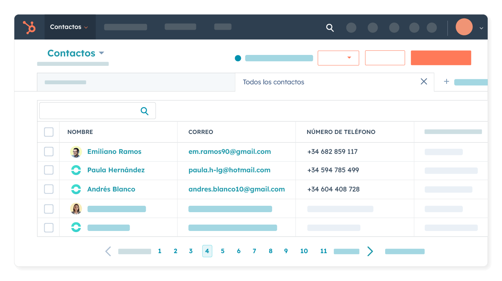Open the outlined dropdown button with orange caret
Screen dimensions: 502x281
tap(338, 58)
